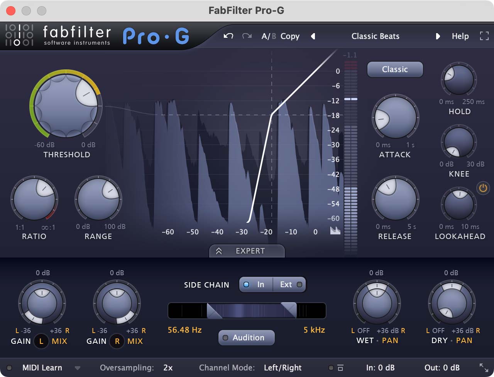Toggle the A/B comparison state
494x377 pixels.
point(269,36)
